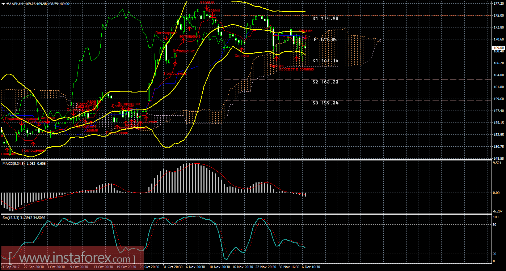Click the red down arrow above P 171.05
The height and width of the screenshot is (271, 506).
coord(305,36)
